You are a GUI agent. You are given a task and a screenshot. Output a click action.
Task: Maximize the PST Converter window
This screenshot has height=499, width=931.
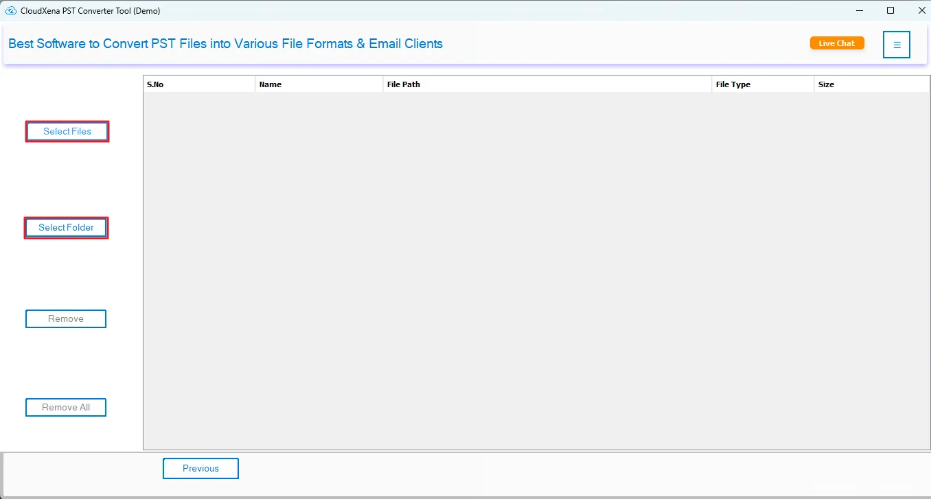(890, 10)
